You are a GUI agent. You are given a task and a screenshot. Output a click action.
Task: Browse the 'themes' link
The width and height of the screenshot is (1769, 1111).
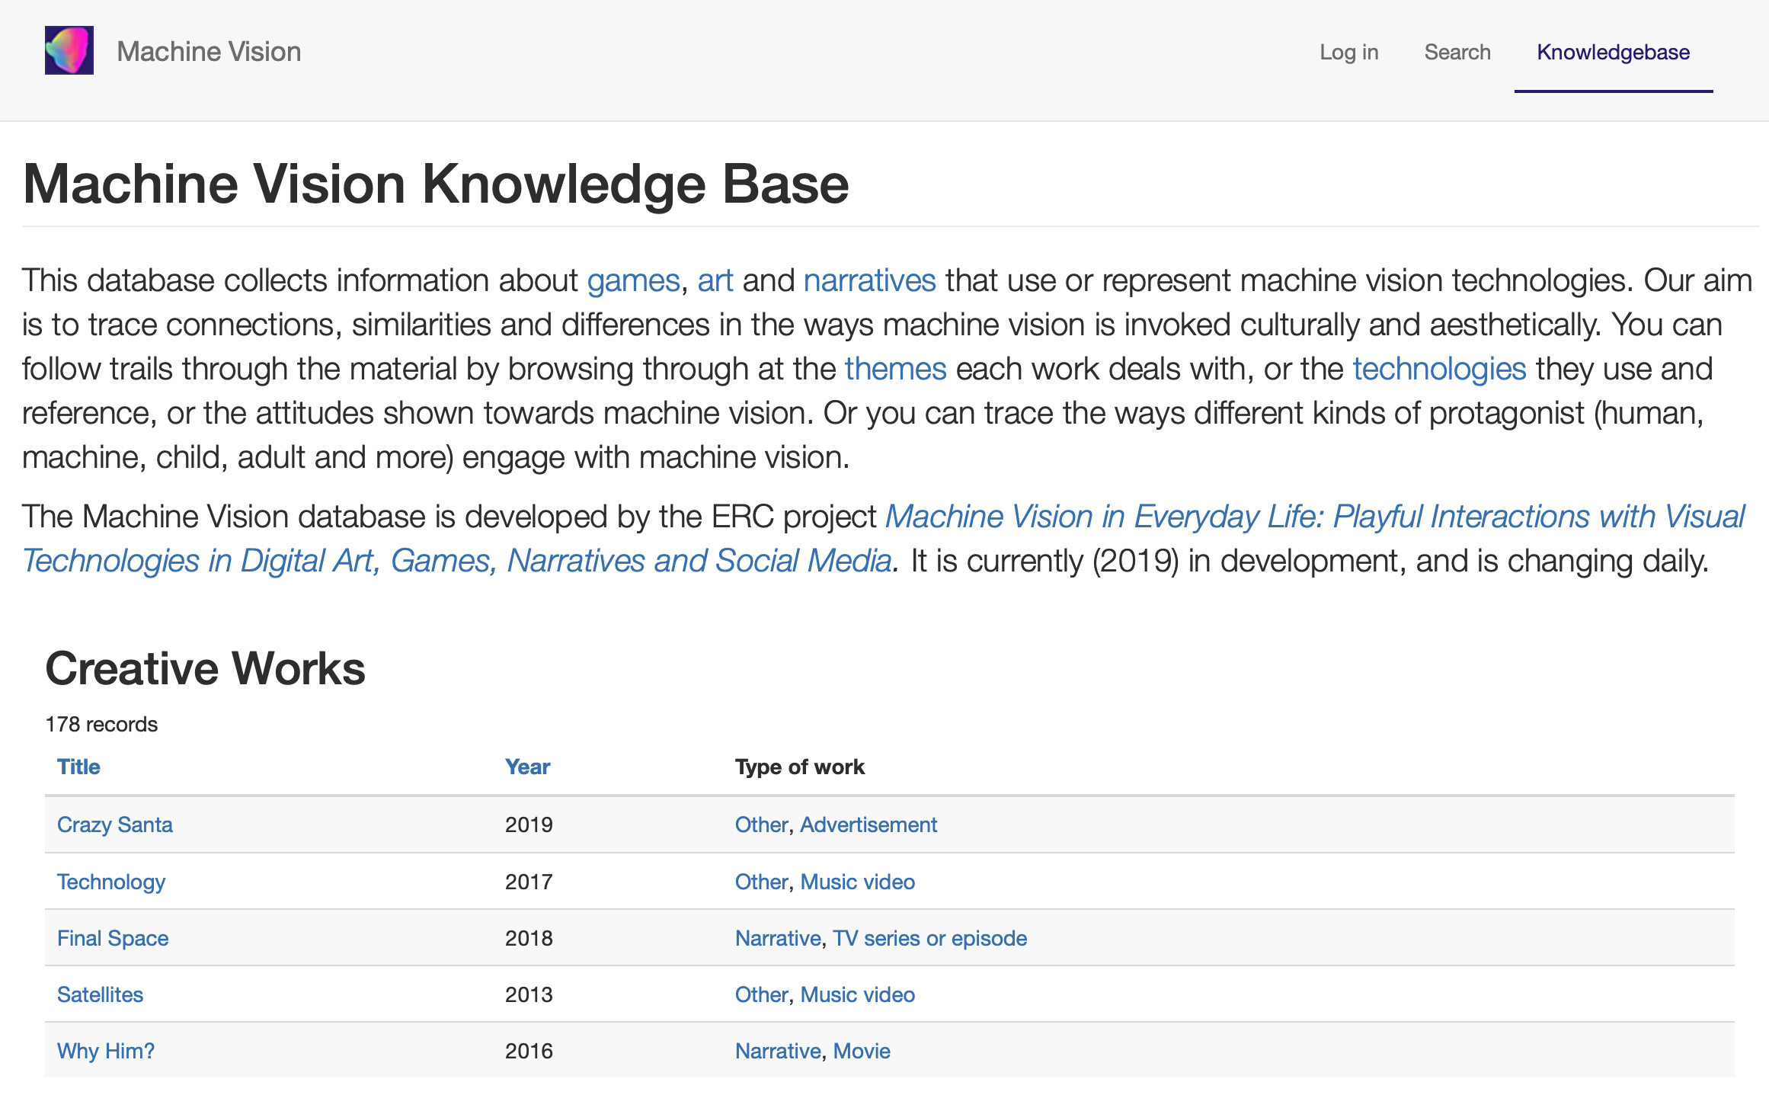[895, 369]
